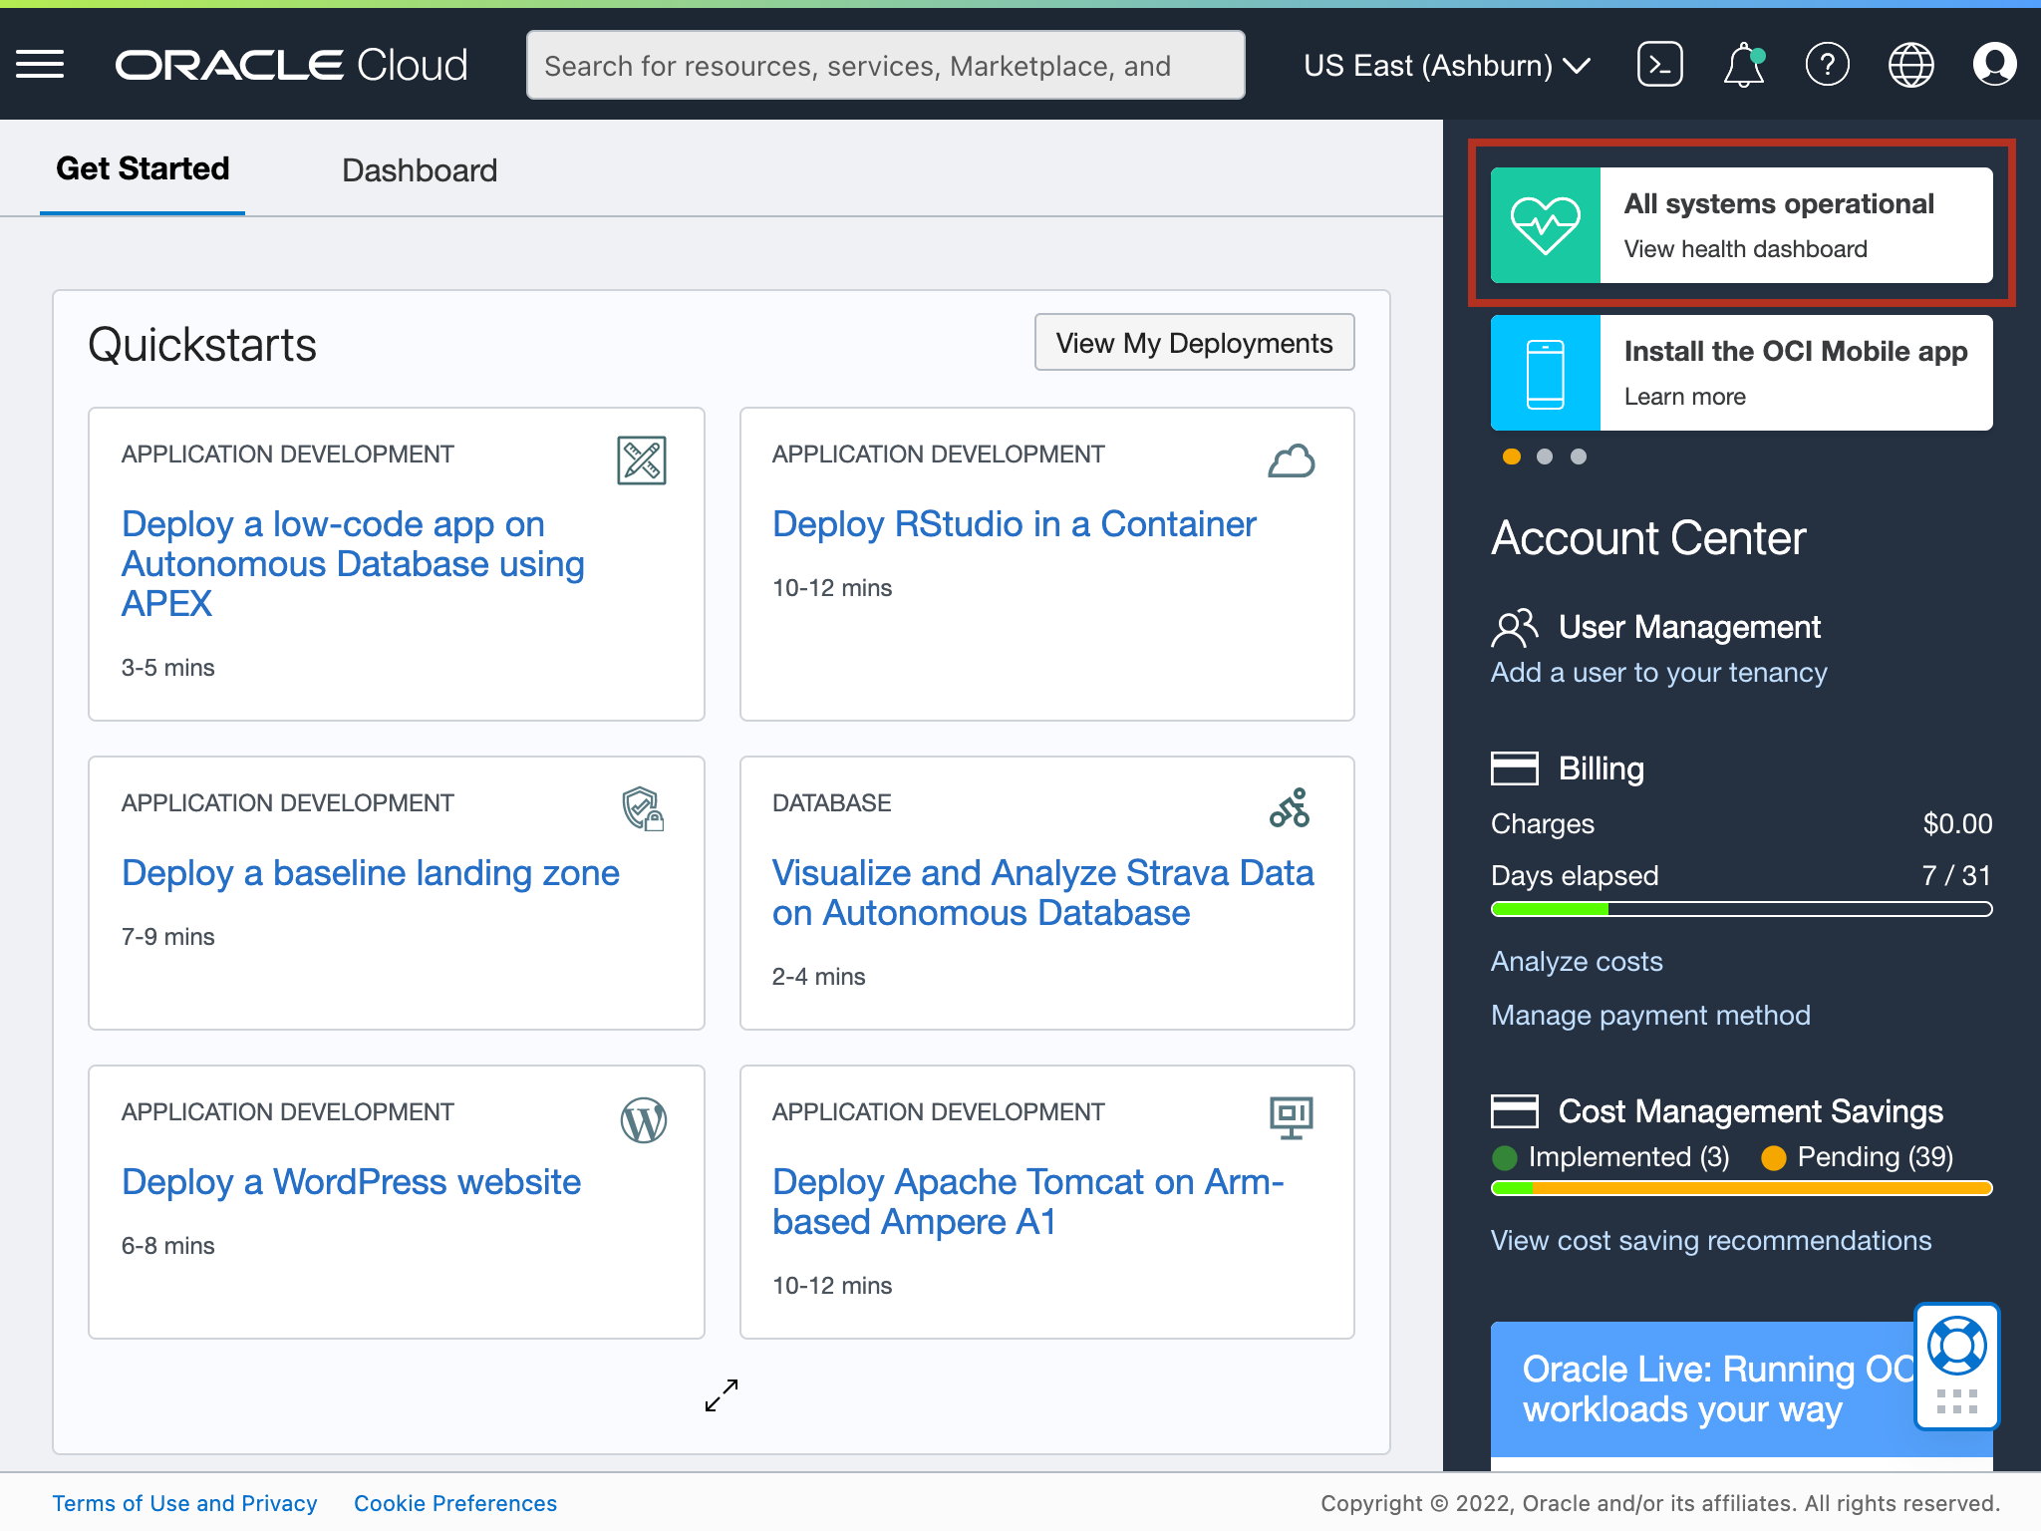2041x1531 pixels.
Task: Select the third carousel dot indicator
Action: 1579,457
